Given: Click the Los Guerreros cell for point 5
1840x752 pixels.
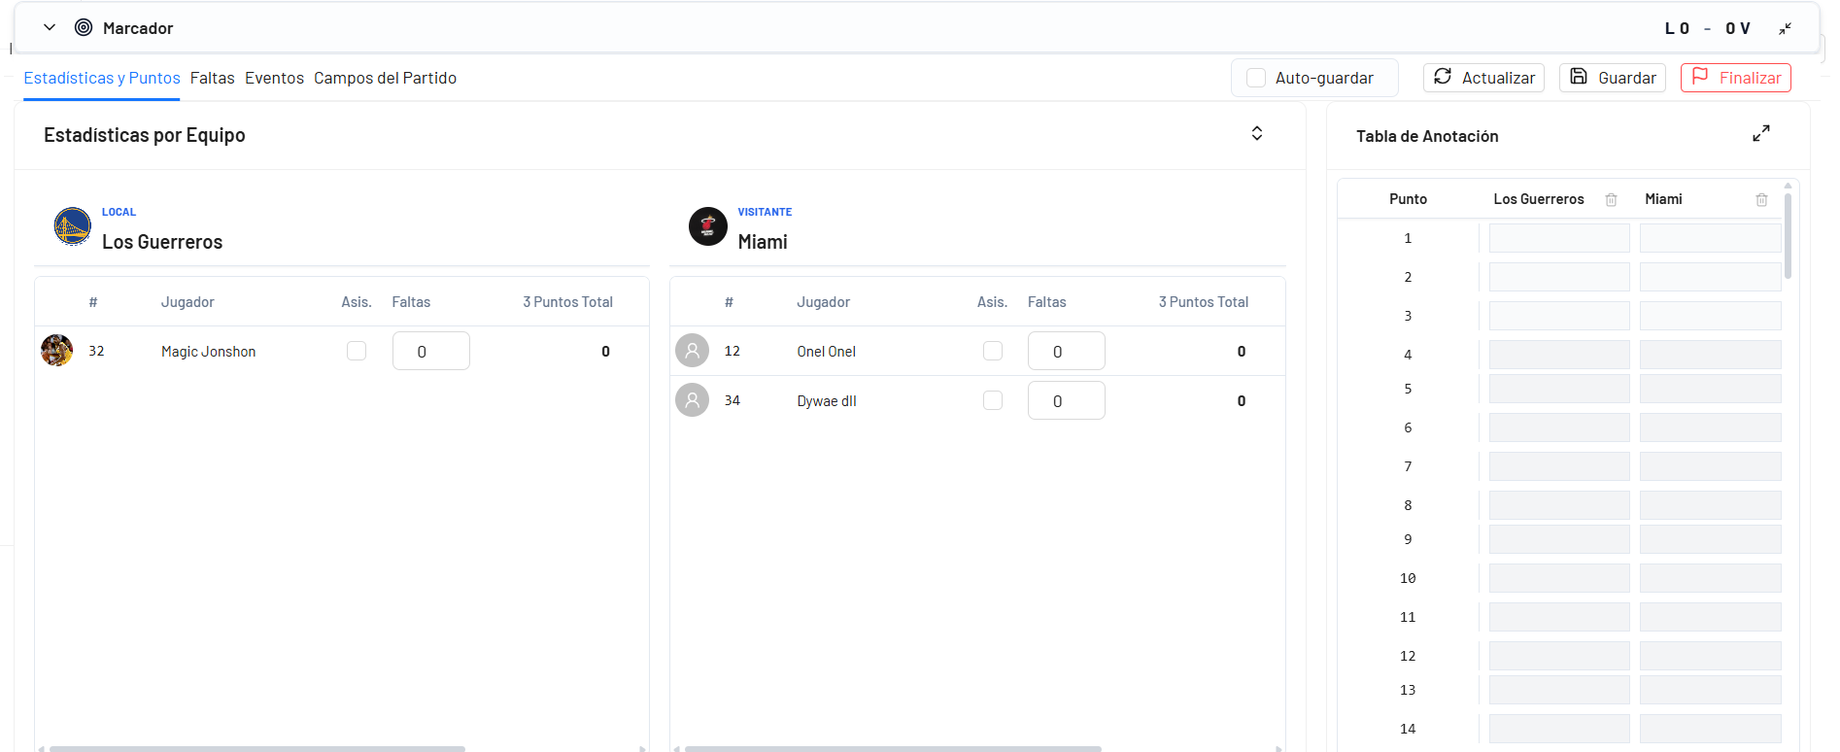Looking at the screenshot, I should click(1559, 389).
